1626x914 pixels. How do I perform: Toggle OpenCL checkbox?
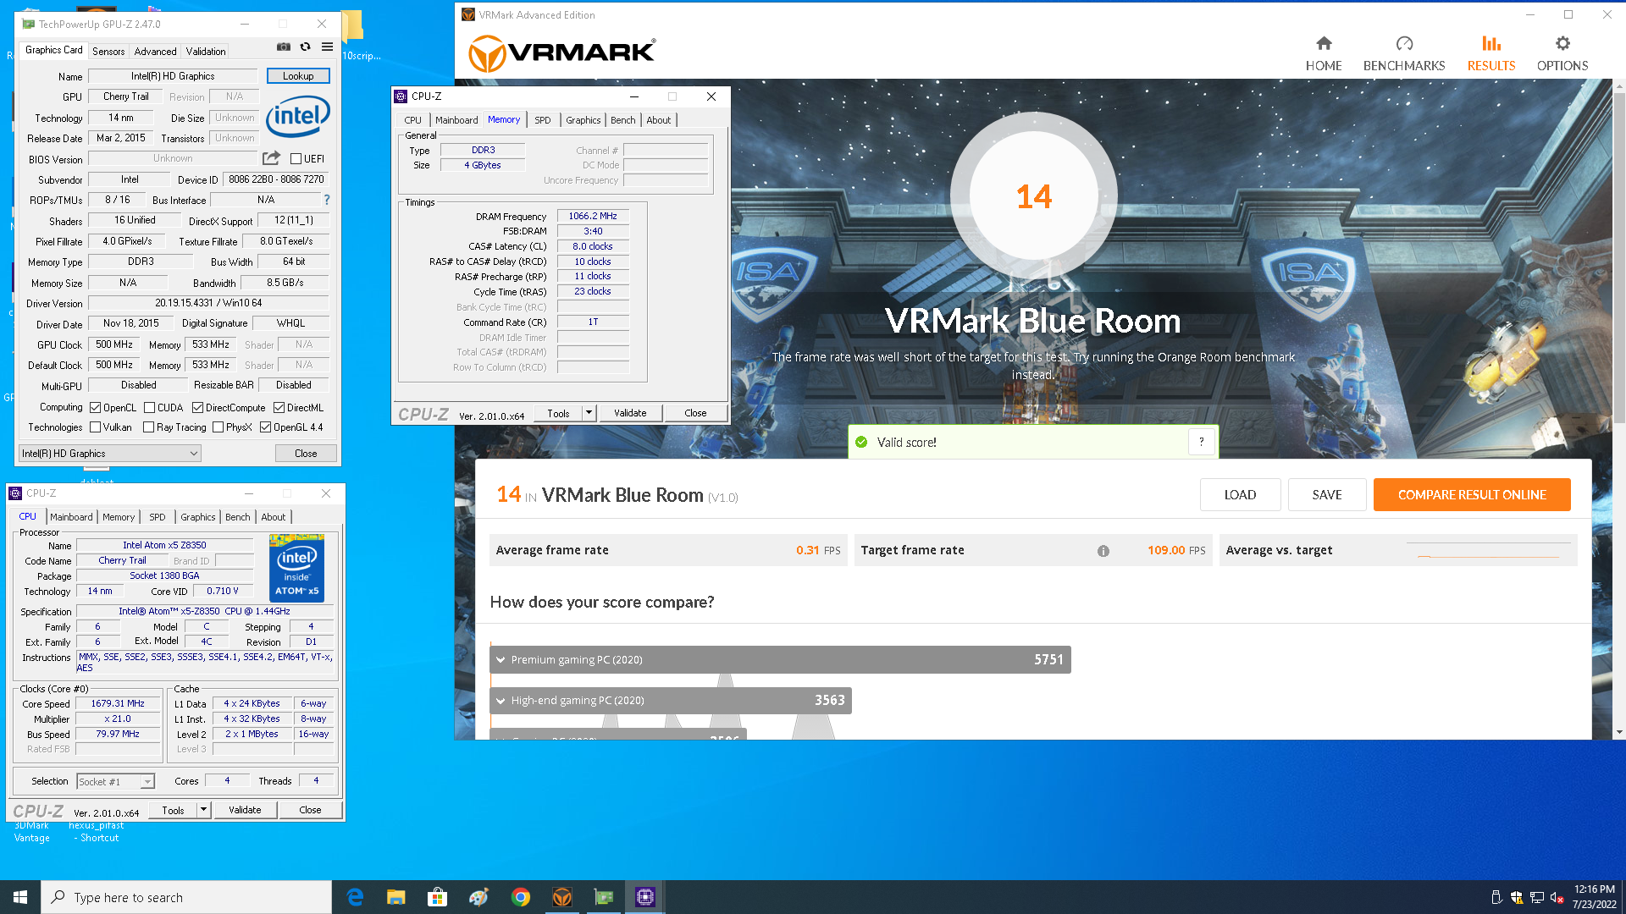click(x=95, y=407)
